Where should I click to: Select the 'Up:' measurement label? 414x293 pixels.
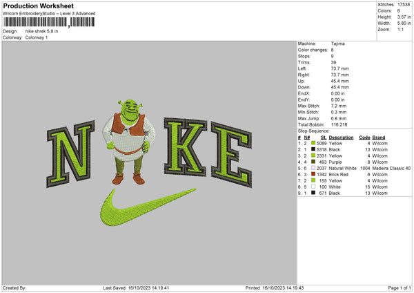302,81
